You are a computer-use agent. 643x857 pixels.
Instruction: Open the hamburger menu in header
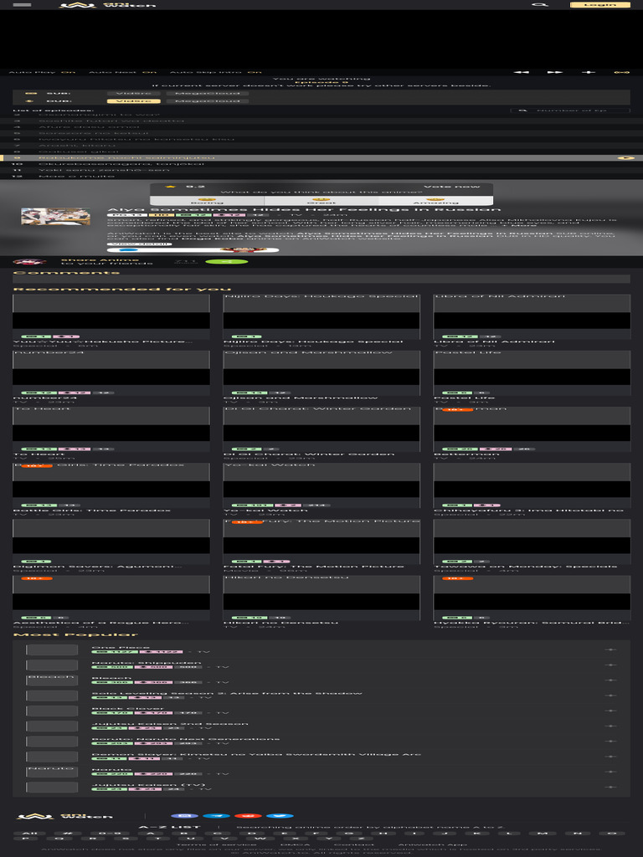point(23,4)
